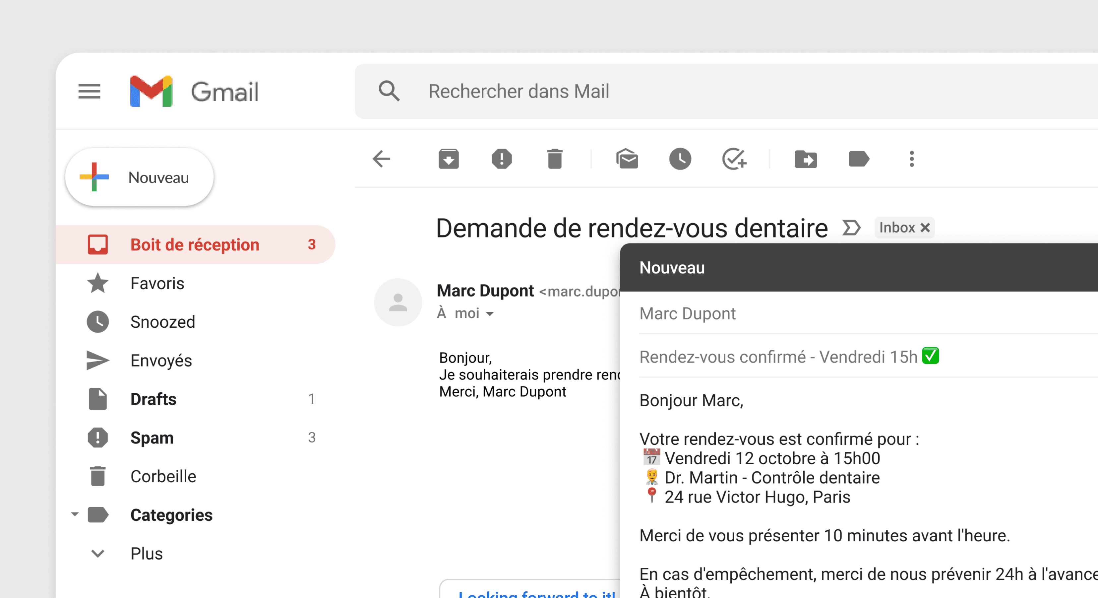Click the subject 'Demande de rendez-vous dentaire'
This screenshot has height=598, width=1098.
pos(632,228)
